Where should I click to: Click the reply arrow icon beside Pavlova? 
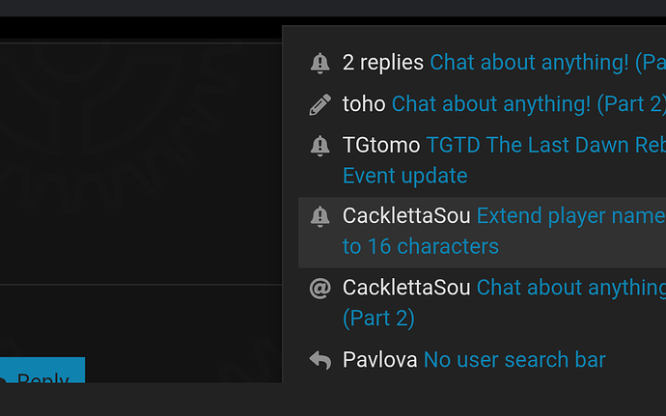pos(319,360)
